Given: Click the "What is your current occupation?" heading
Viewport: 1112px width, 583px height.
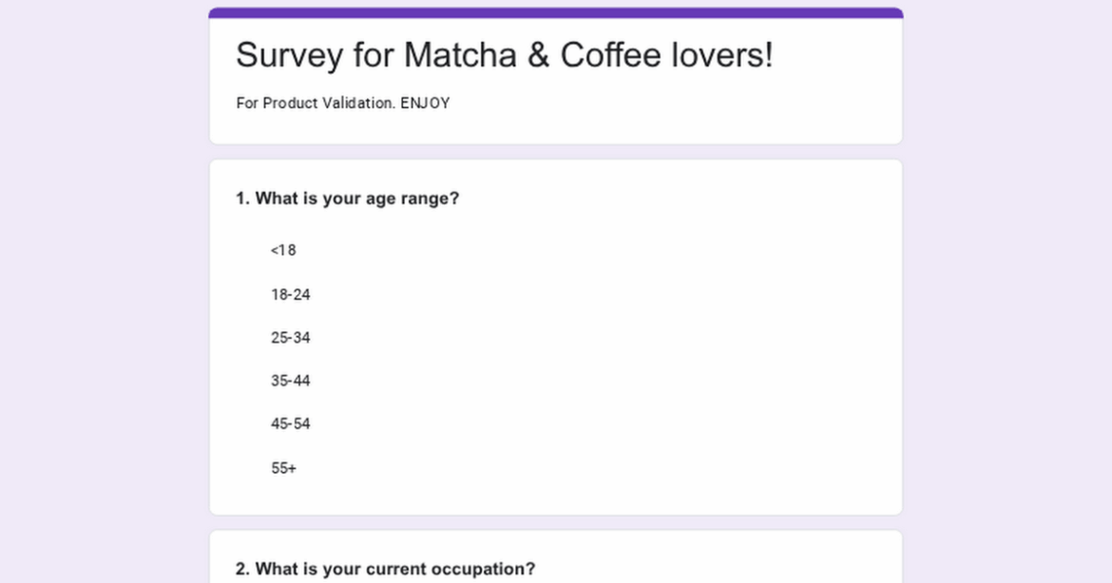Looking at the screenshot, I should point(385,568).
